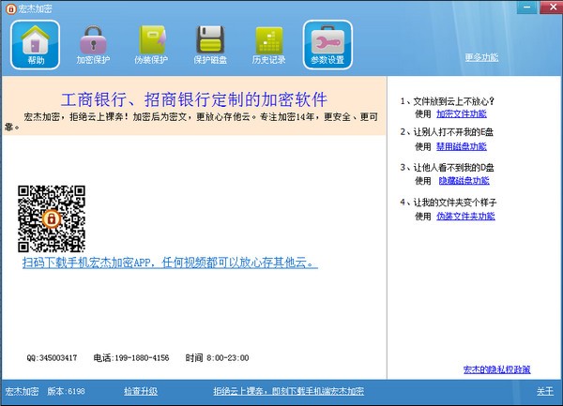This screenshot has height=406, width=563.
Task: Click the 宏杰加密 app icon in title bar
Action: tap(9, 8)
